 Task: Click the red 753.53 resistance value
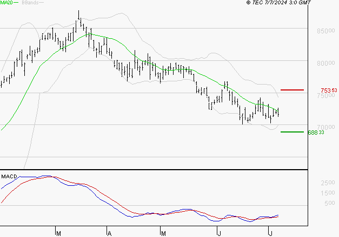(x=329, y=90)
